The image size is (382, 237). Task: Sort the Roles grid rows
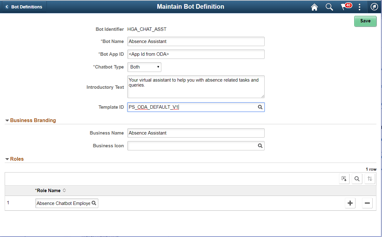tap(370, 179)
